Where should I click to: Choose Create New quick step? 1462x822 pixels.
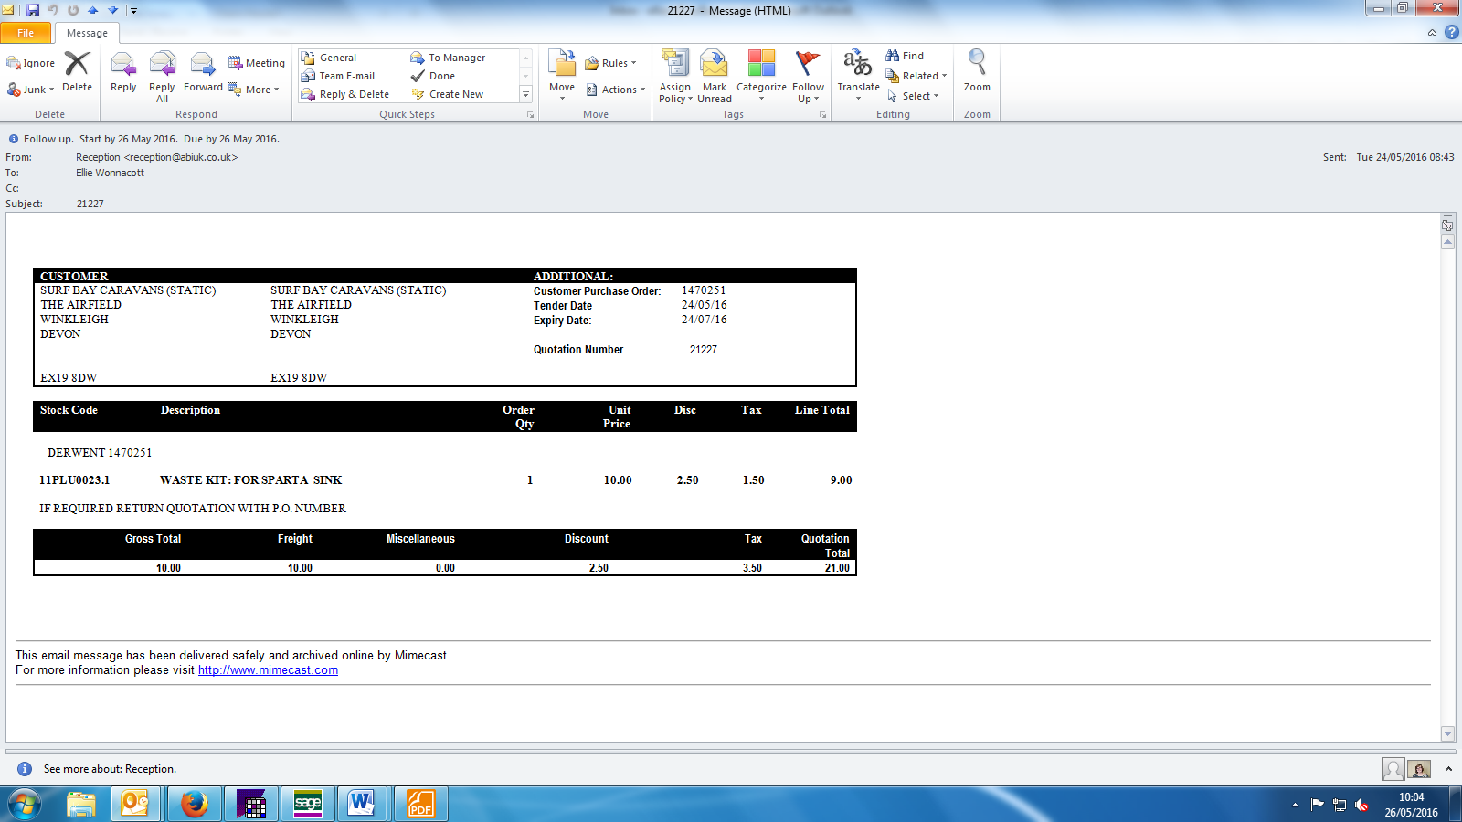(x=448, y=94)
